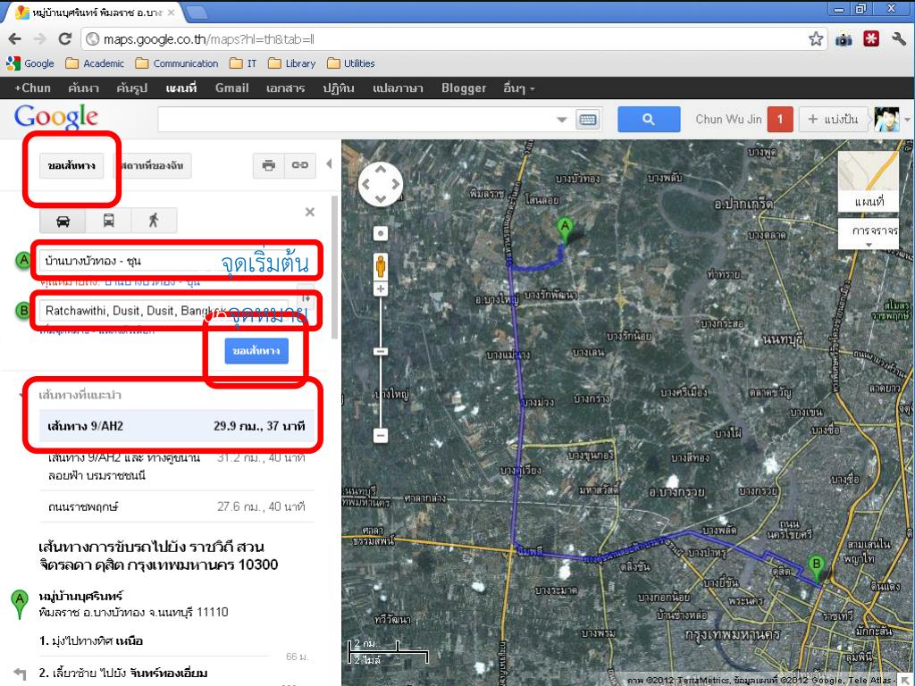Select the public transit (bus) mode

(108, 221)
